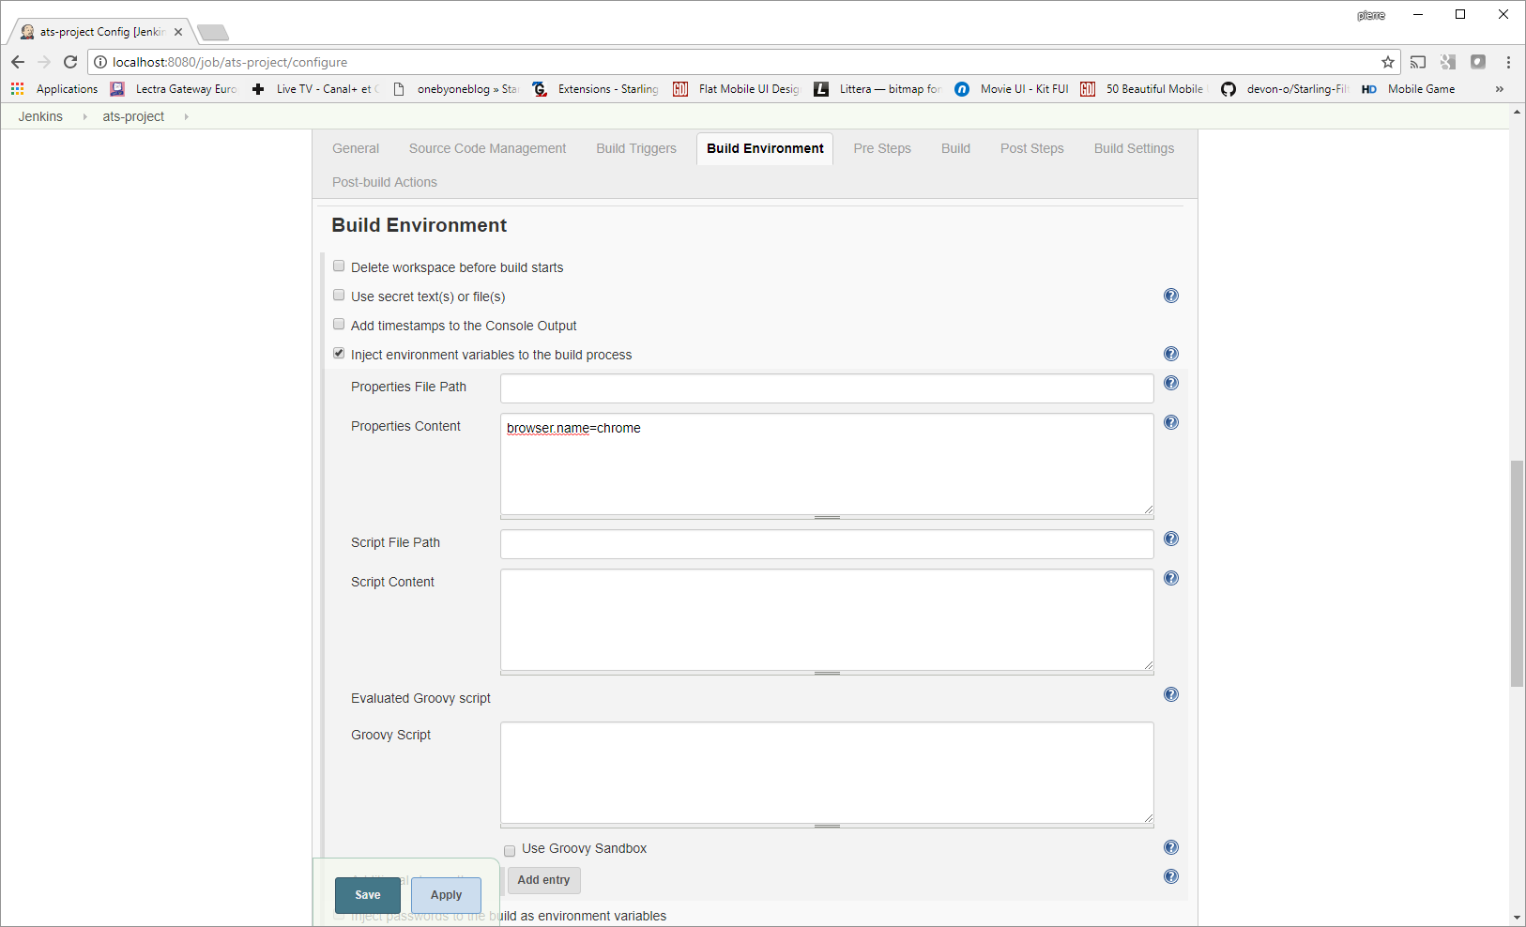Image resolution: width=1526 pixels, height=927 pixels.
Task: Expand the Jenkins breadcrumb dropdown arrow
Action: click(84, 116)
